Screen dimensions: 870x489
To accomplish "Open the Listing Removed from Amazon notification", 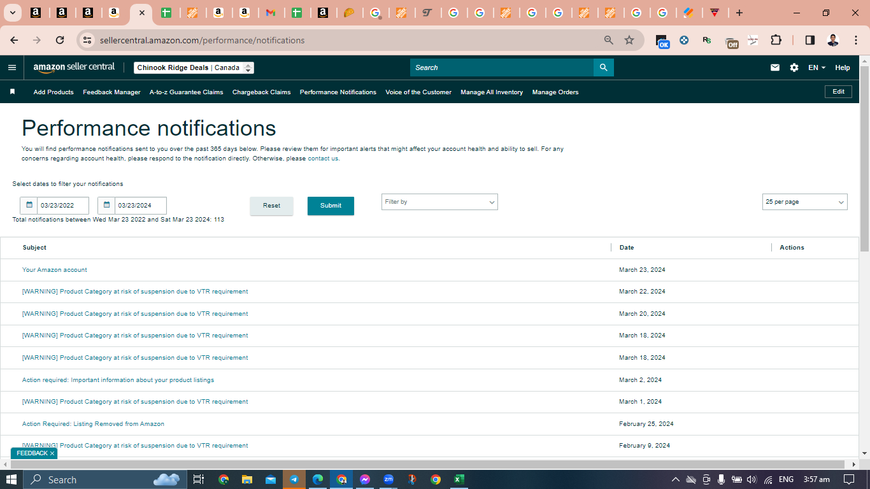I will (93, 424).
